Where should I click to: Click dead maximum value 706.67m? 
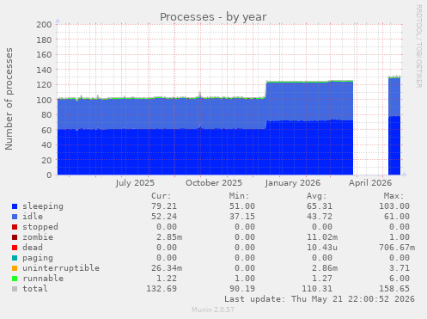tap(397, 248)
